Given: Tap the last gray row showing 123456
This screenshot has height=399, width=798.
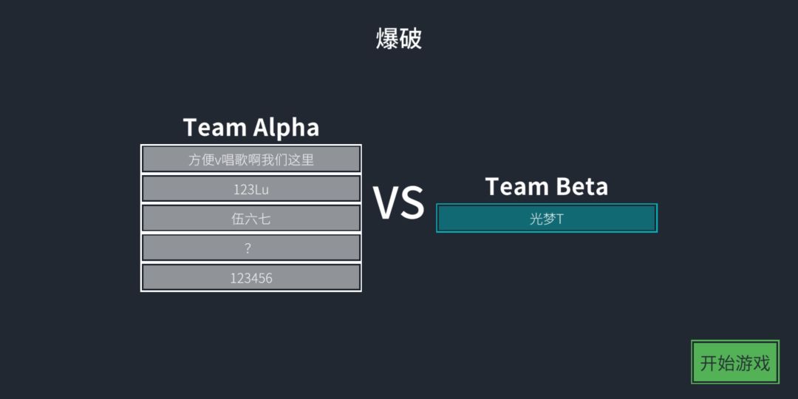Looking at the screenshot, I should [x=251, y=277].
